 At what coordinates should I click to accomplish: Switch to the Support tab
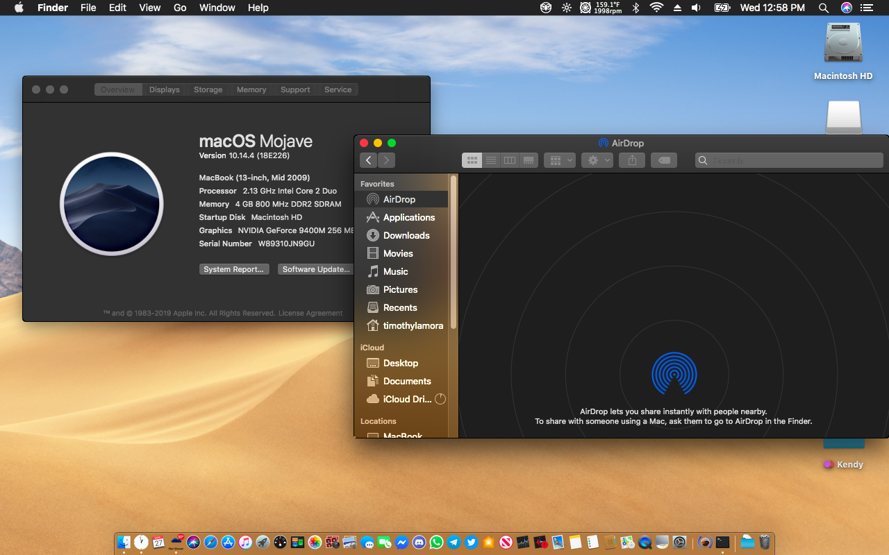point(295,89)
